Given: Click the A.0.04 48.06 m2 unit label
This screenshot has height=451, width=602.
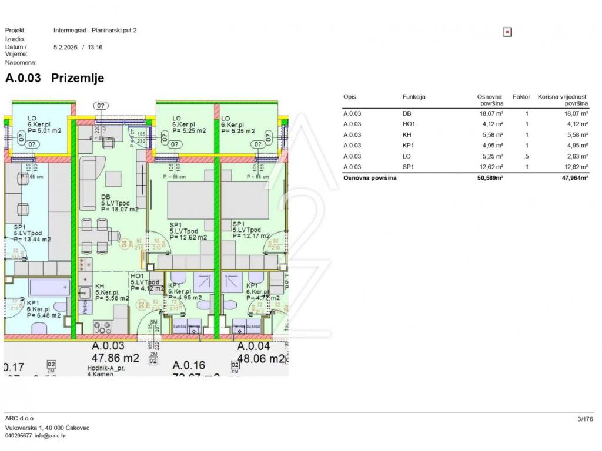Looking at the screenshot, I should (260, 352).
